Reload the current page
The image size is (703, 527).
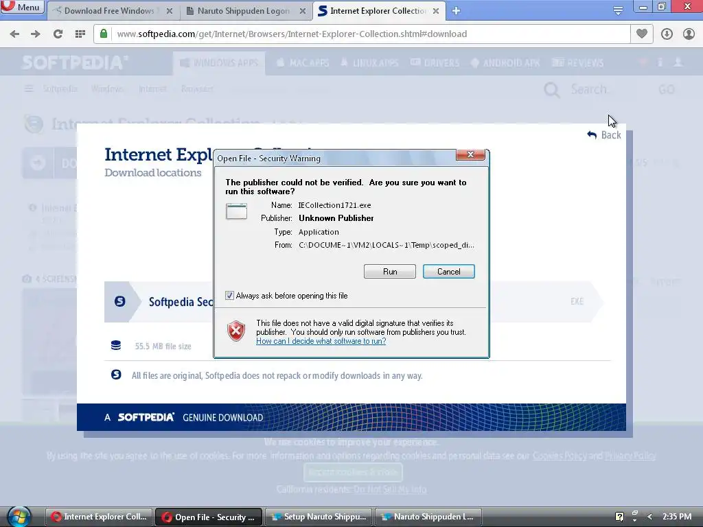coord(58,34)
